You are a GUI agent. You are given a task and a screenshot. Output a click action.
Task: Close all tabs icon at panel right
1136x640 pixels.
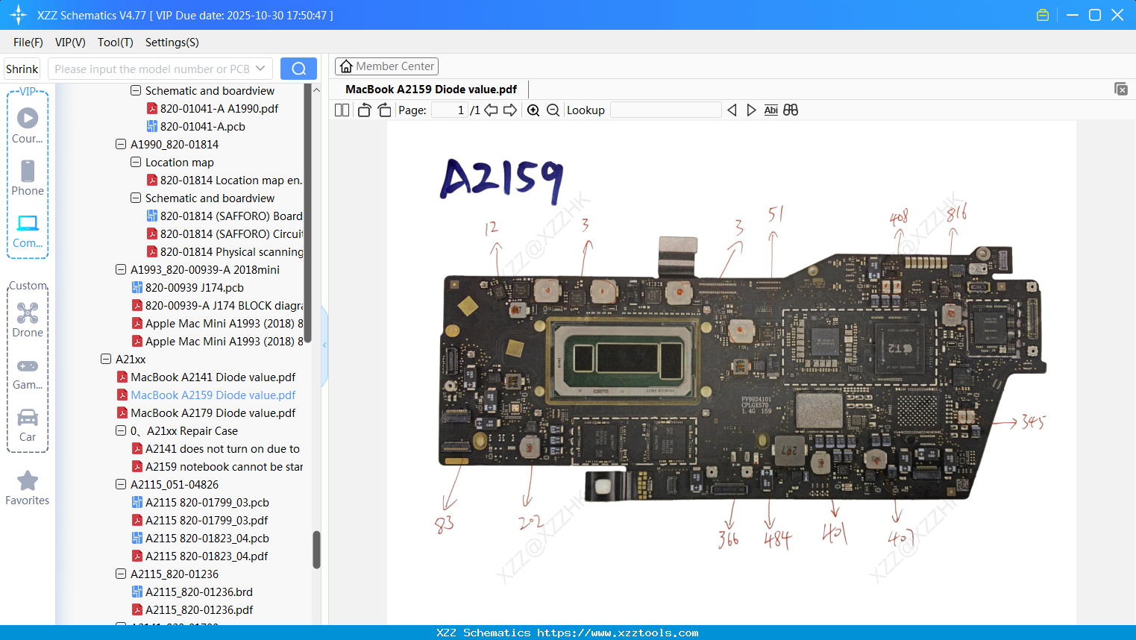tap(1121, 89)
